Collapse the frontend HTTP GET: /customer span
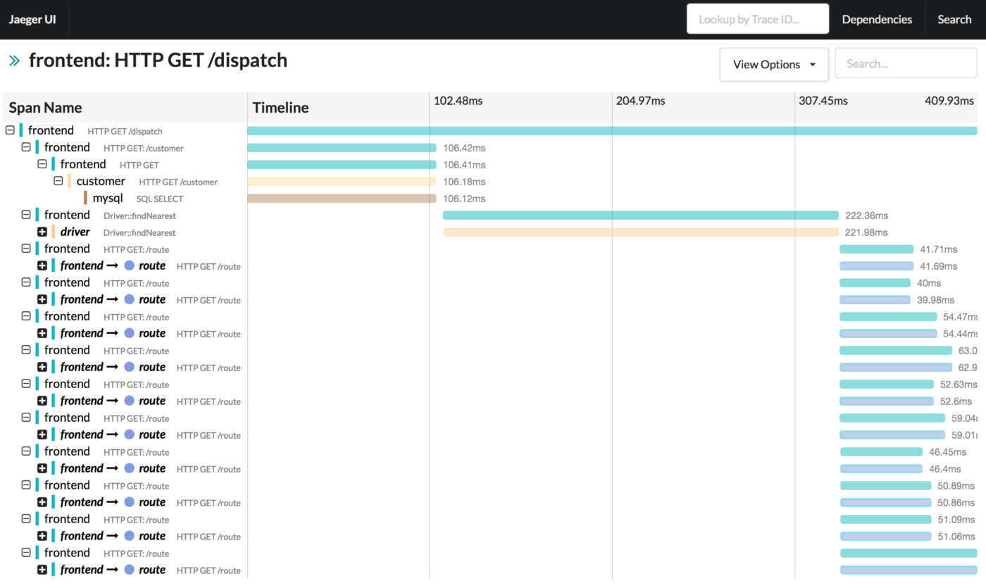 point(26,147)
